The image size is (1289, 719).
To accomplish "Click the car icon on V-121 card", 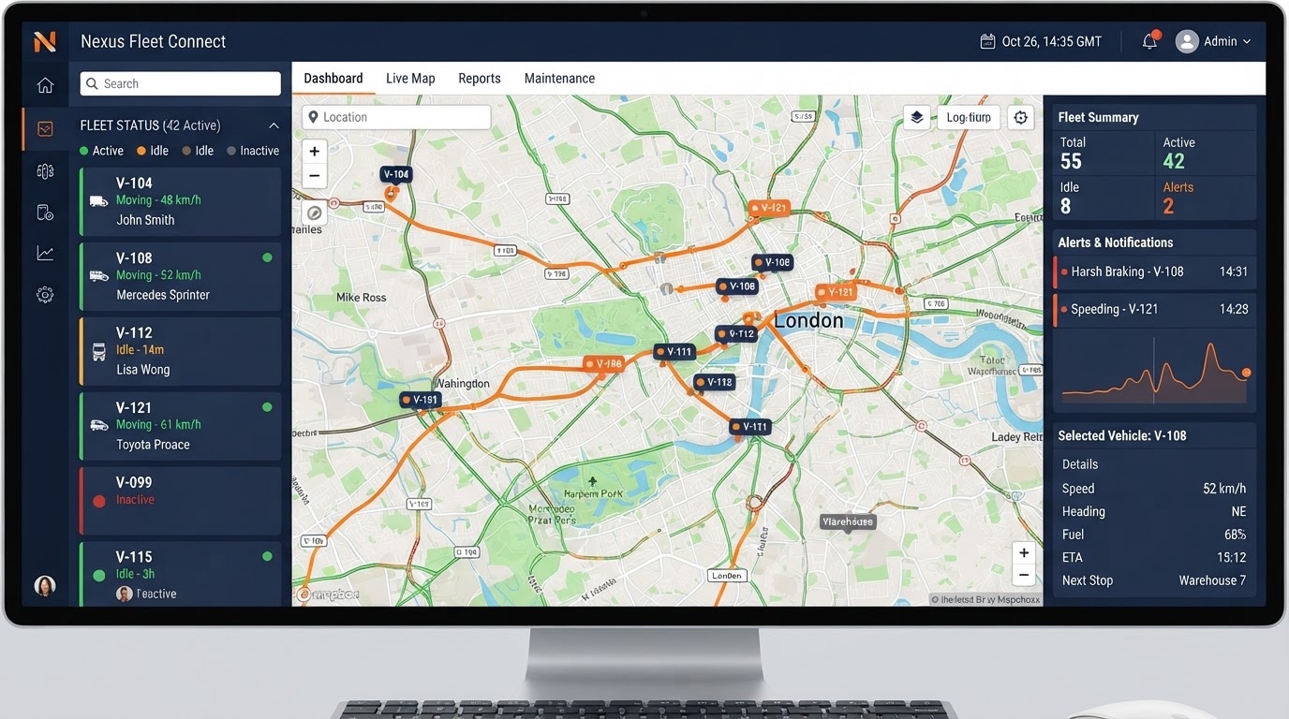I will point(98,425).
